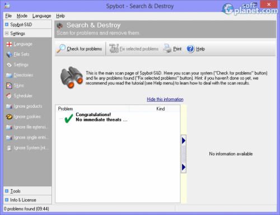Viewport: 280px width, 215px height.
Task: Open the Skins icon
Action: coord(9,85)
